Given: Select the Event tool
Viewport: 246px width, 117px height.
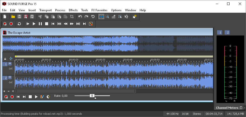Looking at the screenshot, I should click(x=120, y=16).
